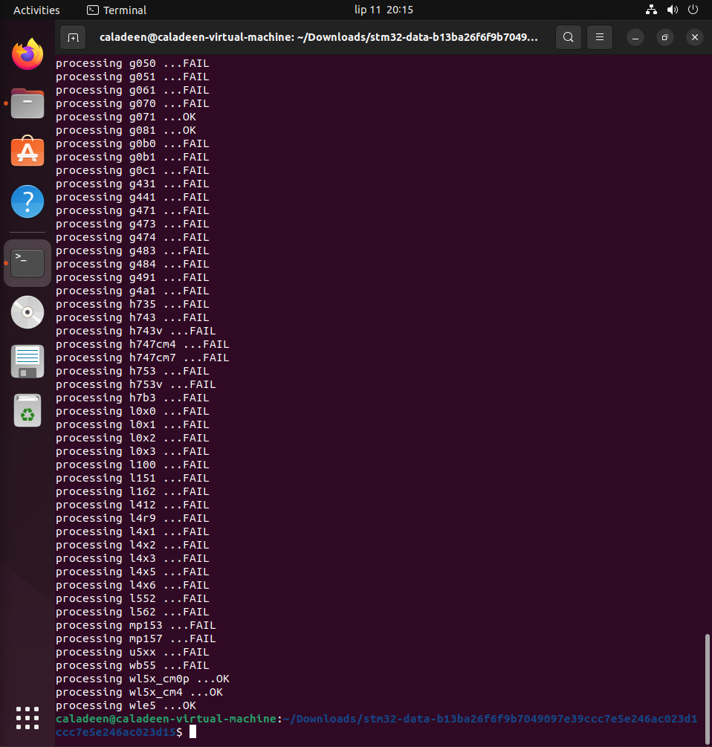
Task: Open Firefox from the dock
Action: (27, 54)
